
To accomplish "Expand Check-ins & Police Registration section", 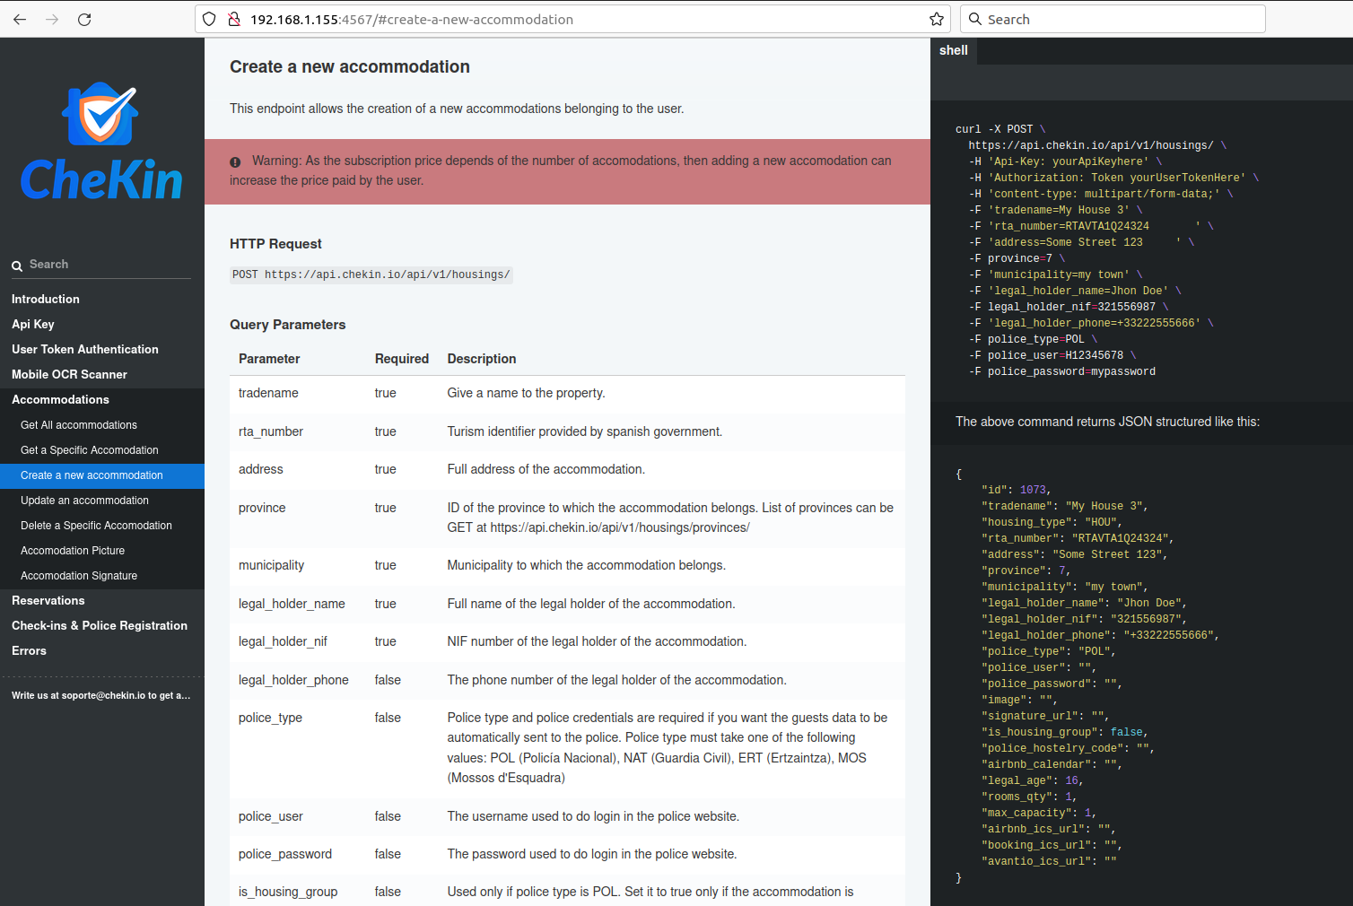I will (x=100, y=625).
